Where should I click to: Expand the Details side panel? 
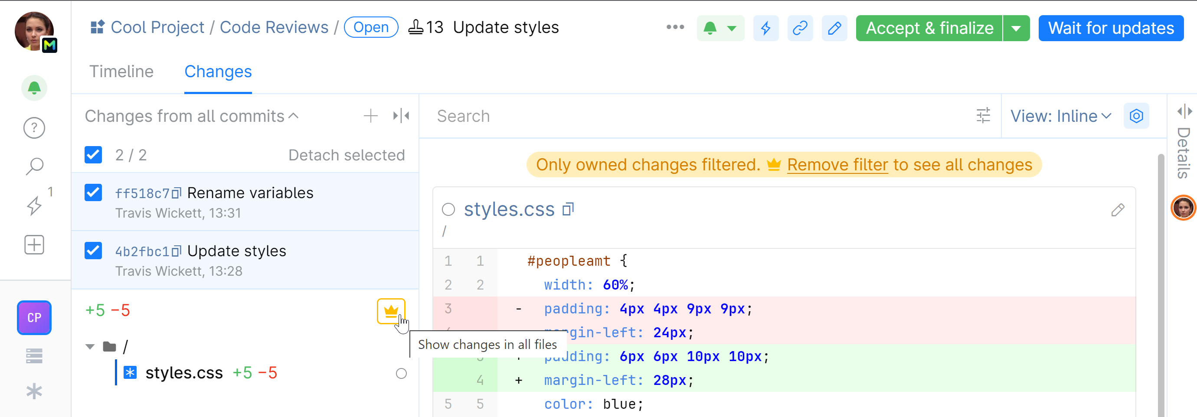(1184, 111)
